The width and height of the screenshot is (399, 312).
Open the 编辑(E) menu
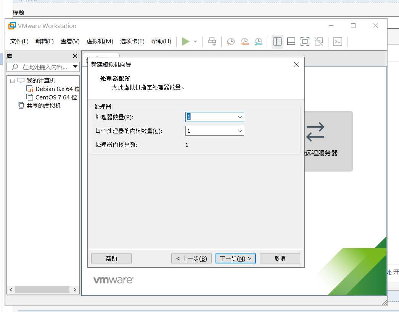tap(45, 41)
